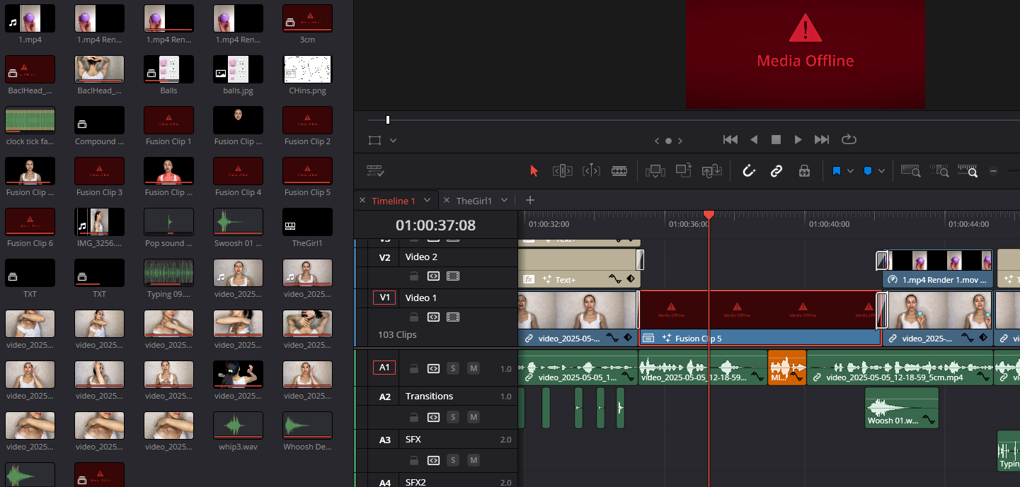Go to first frame in viewer

[730, 140]
